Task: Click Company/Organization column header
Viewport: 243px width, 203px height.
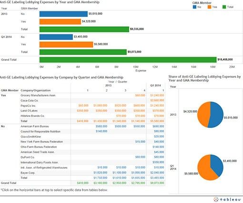Action: pos(36,90)
